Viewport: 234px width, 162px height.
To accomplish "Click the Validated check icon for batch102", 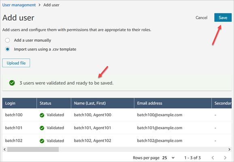I will [42, 141].
